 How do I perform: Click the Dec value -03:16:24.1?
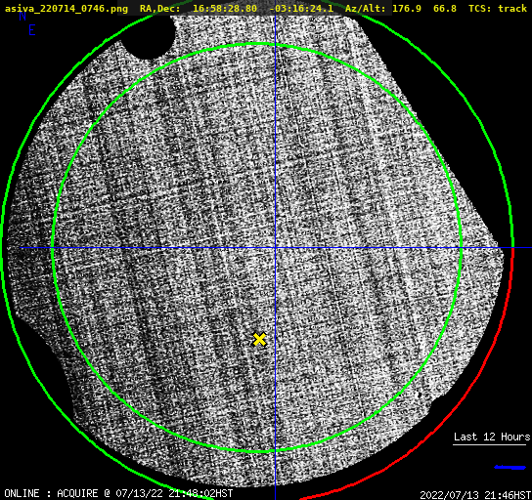(x=301, y=8)
